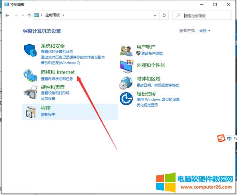The width and height of the screenshot is (237, 195).
Task: Open the 时钟和区域 clock globe icon
Action: pyautogui.click(x=126, y=83)
